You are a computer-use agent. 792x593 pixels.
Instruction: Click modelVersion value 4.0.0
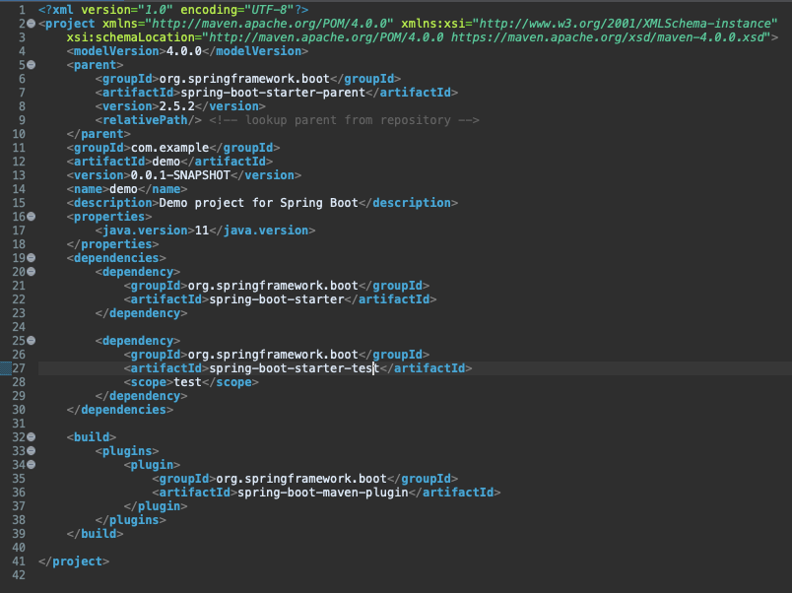click(x=184, y=51)
